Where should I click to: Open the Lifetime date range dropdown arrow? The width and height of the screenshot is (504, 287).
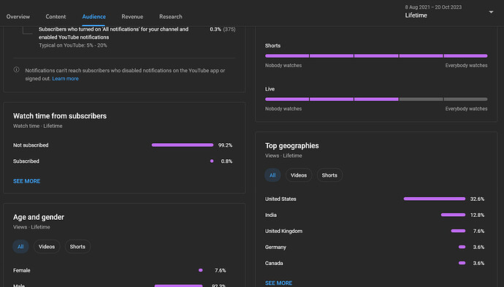[x=491, y=12]
